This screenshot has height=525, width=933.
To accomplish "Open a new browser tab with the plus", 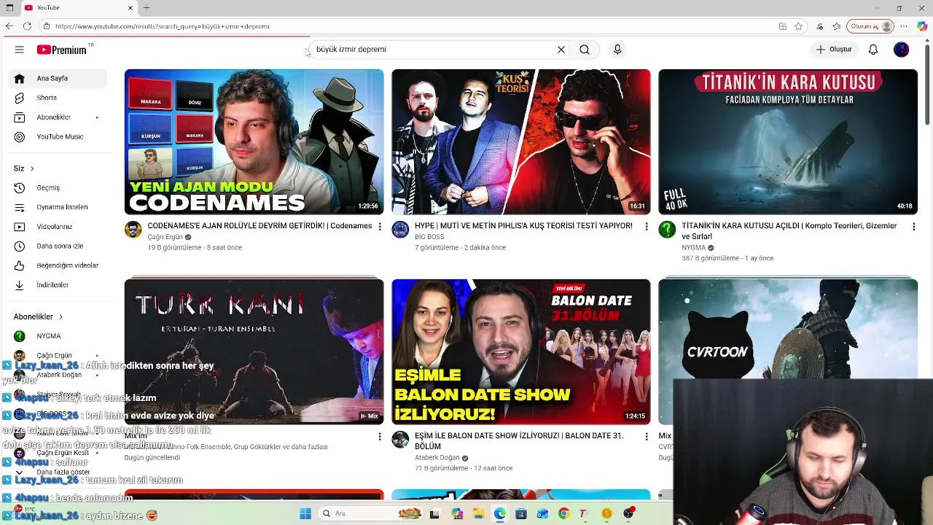I will pyautogui.click(x=147, y=8).
